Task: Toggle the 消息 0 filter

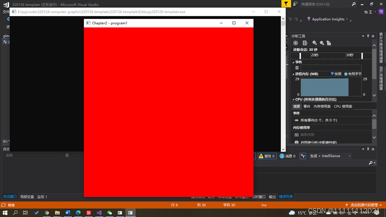Action: click(x=287, y=156)
